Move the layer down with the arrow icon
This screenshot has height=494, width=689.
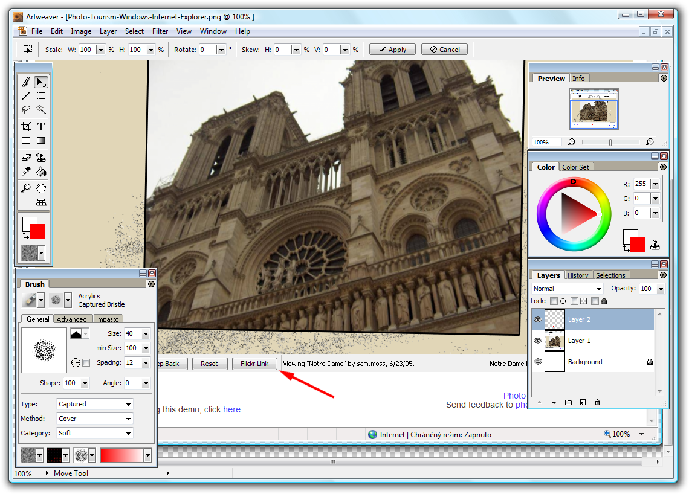point(554,403)
